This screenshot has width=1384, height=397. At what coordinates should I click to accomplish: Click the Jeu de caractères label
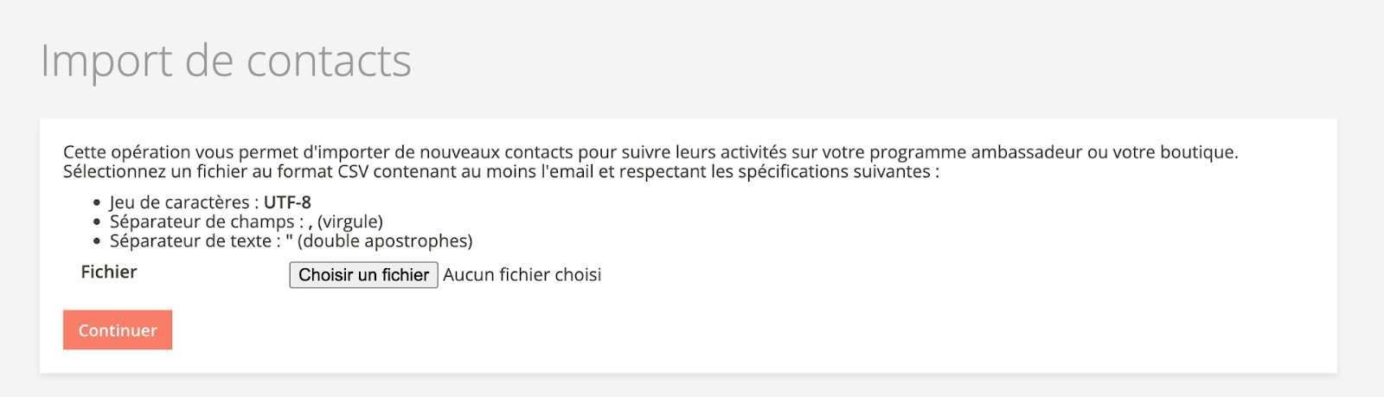click(179, 202)
